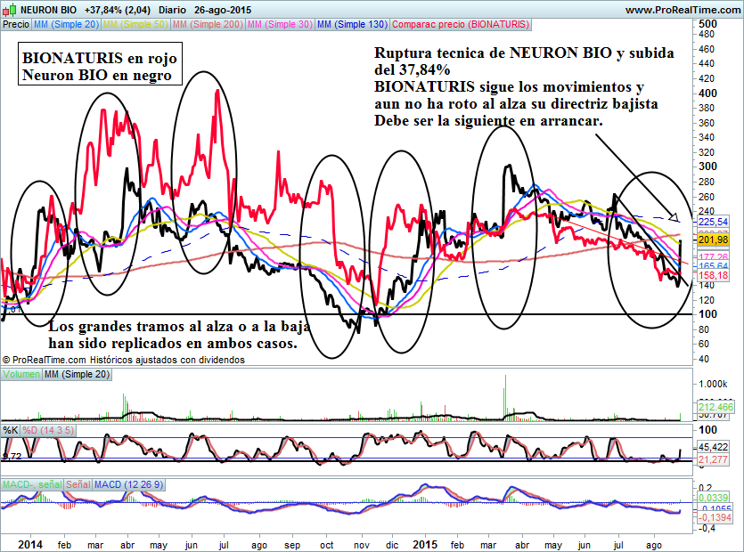Click the 201,98 current price tag

[x=714, y=239]
